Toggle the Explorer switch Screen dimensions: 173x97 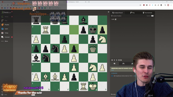pos(152,16)
